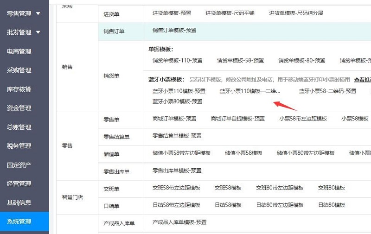Viewport: 371px width, 234px height.
Task: Open the 固定资产 section
Action: (19, 165)
